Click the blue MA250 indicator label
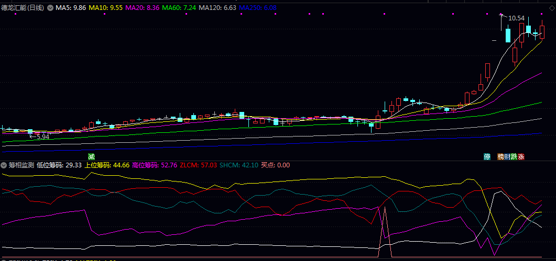Image resolution: width=556 pixels, height=261 pixels. pyautogui.click(x=258, y=8)
